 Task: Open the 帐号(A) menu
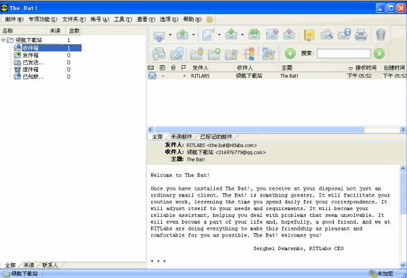(x=100, y=19)
